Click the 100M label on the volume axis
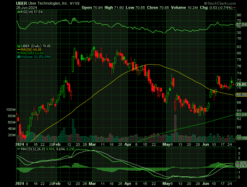 pyautogui.click(x=11, y=109)
